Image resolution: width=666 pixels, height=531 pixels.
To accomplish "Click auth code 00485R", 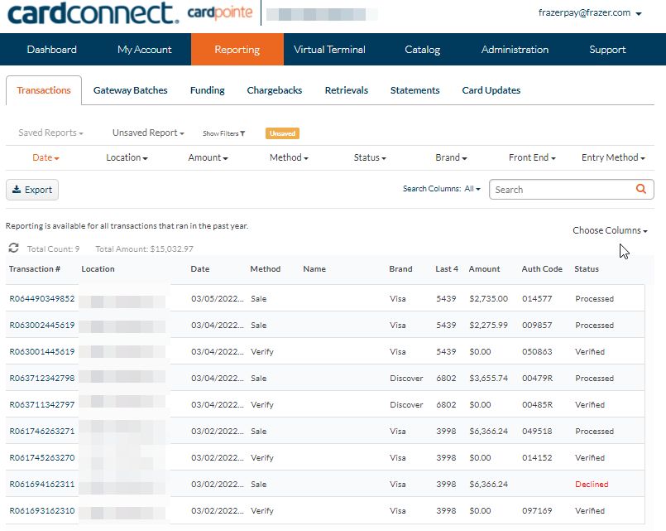I will point(537,404).
